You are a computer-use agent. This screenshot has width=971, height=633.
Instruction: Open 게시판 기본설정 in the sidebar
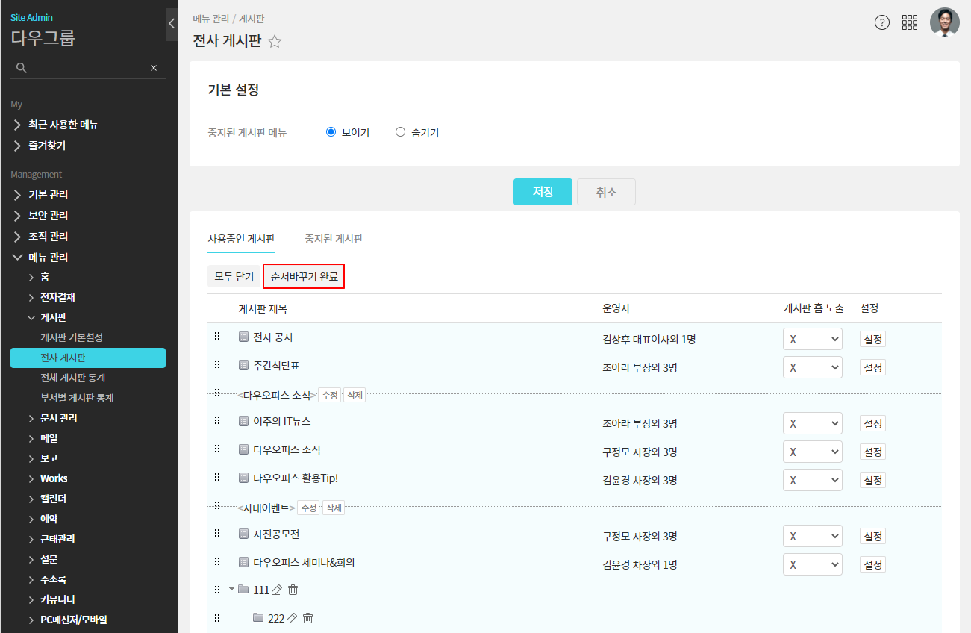pyautogui.click(x=72, y=337)
